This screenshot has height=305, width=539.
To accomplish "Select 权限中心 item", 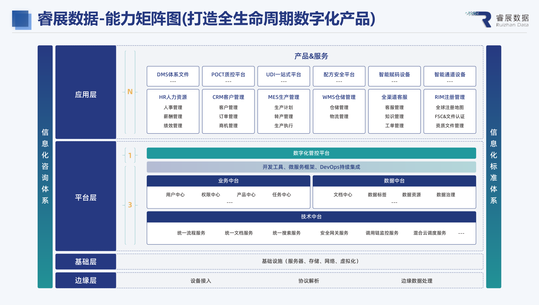I will (x=211, y=195).
